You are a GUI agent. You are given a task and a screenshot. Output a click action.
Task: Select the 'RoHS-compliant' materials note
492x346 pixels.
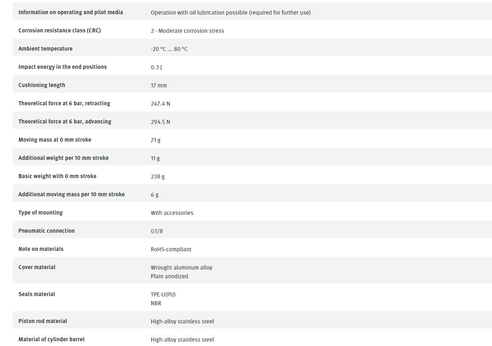171,249
